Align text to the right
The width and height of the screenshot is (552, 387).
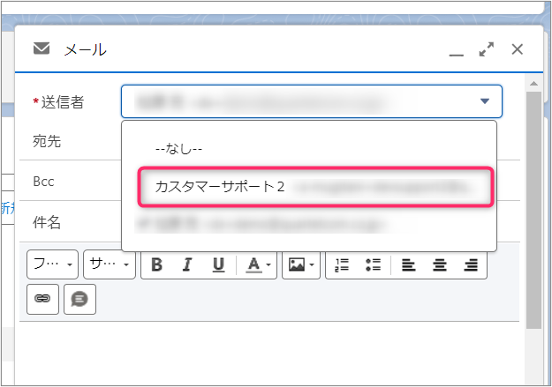pyautogui.click(x=471, y=264)
